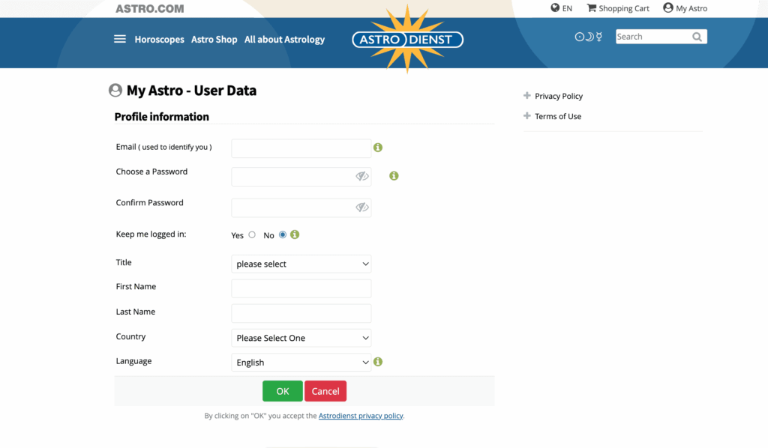
Task: Click the green OK button
Action: click(x=283, y=391)
